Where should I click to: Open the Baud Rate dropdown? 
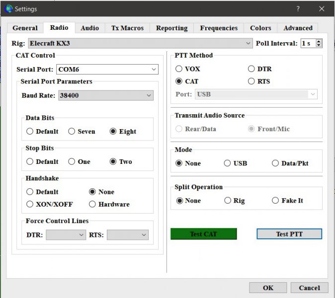point(148,95)
